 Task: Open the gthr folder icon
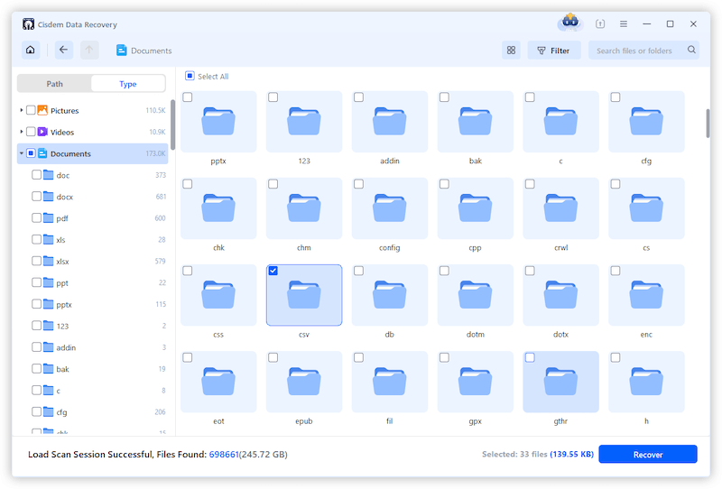[560, 382]
